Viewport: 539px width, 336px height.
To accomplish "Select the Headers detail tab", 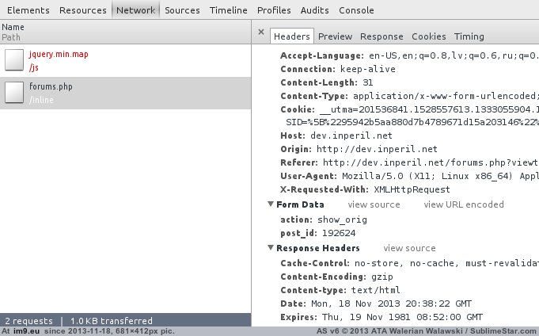I will pos(292,36).
